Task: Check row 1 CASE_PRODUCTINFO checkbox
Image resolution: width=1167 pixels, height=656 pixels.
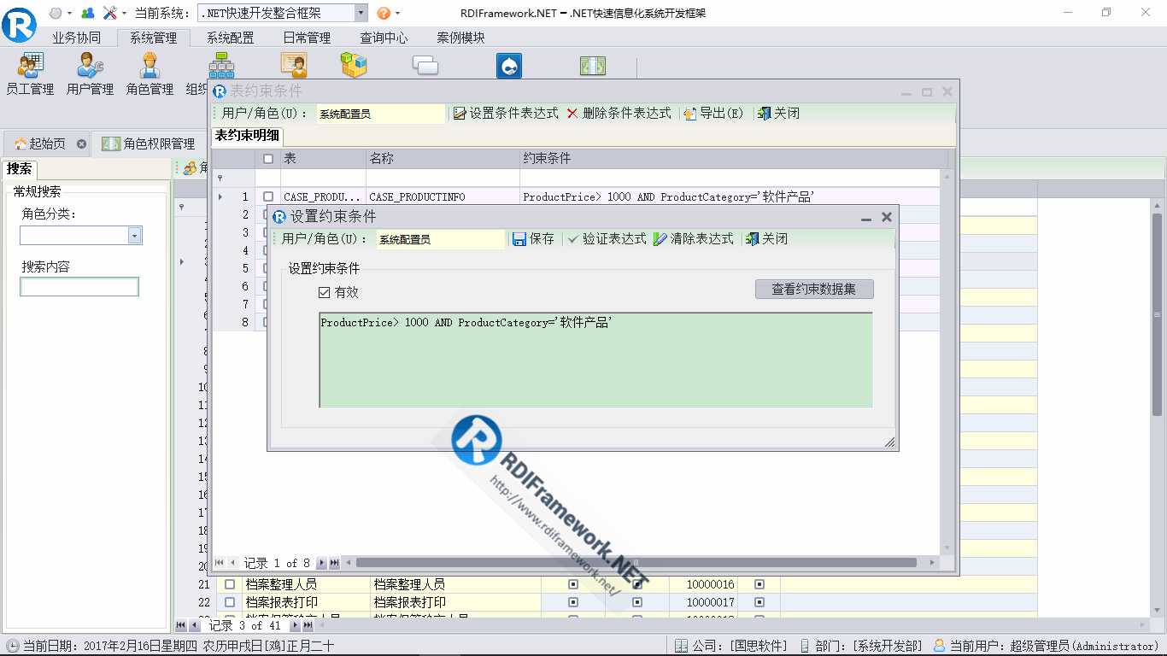Action: (268, 197)
